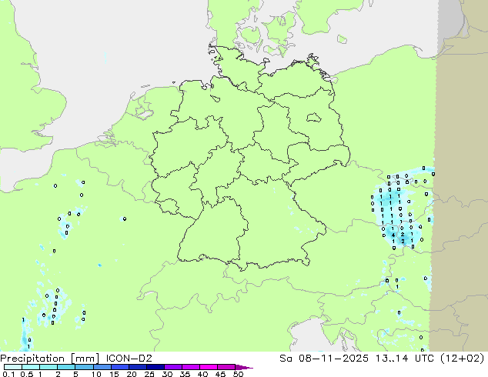Click the 'ICON-D2' model label
This screenshot has height=377, width=488.
129,359
